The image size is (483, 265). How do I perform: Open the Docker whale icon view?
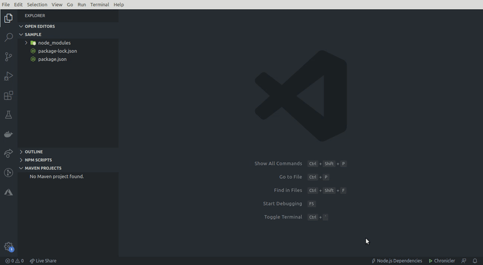8,134
